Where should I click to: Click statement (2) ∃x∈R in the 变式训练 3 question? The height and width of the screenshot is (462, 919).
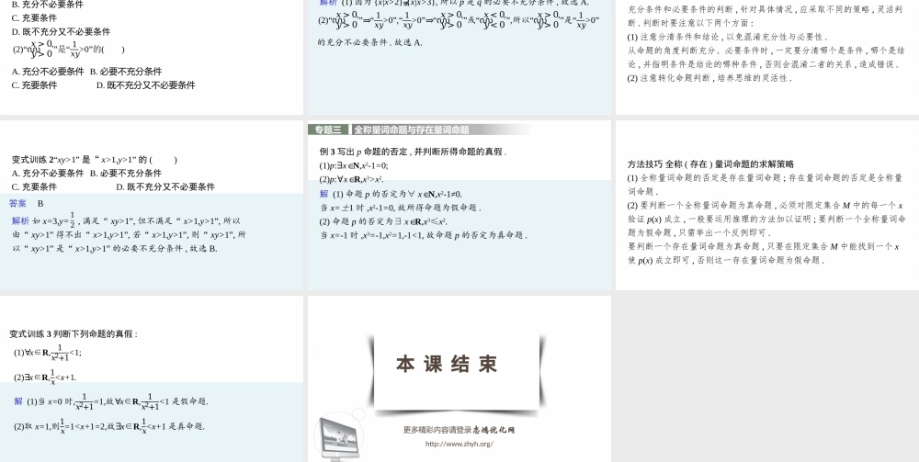[x=45, y=377]
